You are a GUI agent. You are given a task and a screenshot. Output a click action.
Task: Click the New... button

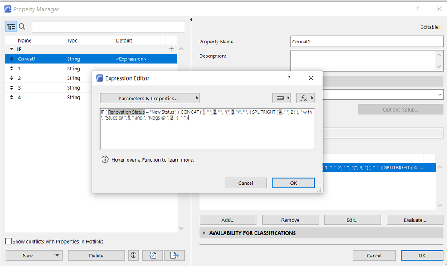[x=29, y=255]
